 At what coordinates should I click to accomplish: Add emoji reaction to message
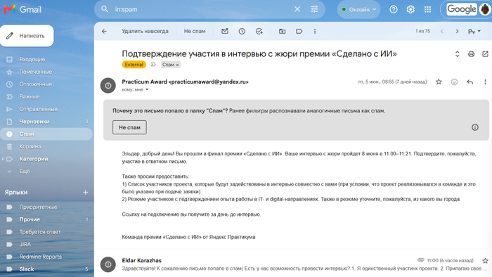click(x=454, y=82)
